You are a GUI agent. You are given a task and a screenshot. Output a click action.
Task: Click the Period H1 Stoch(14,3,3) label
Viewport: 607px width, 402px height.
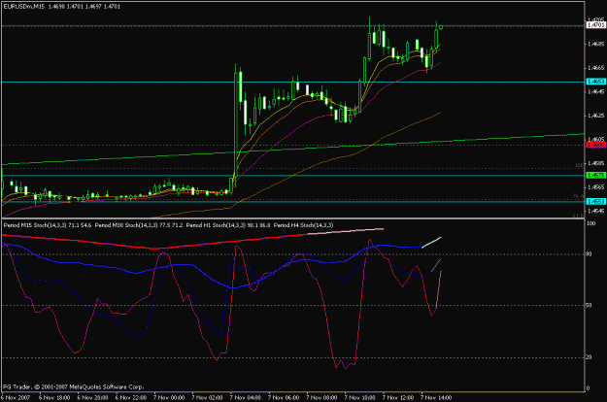click(216, 225)
